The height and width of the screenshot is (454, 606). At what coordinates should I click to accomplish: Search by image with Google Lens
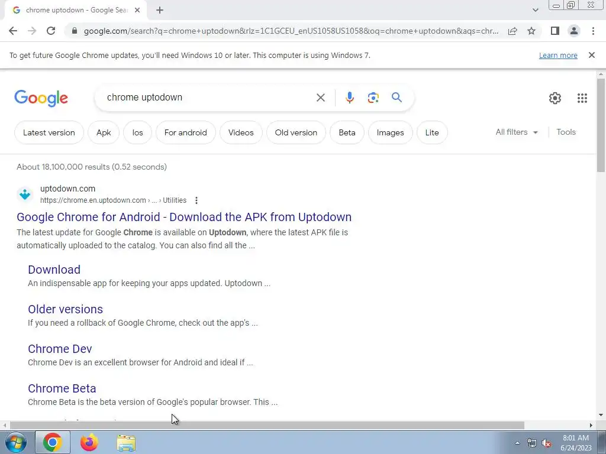click(373, 98)
